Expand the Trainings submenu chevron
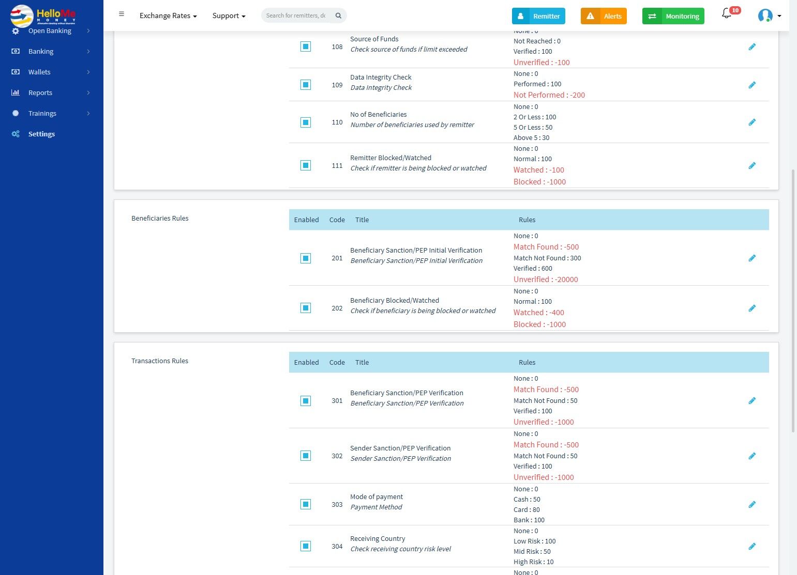The width and height of the screenshot is (797, 575). [x=88, y=113]
